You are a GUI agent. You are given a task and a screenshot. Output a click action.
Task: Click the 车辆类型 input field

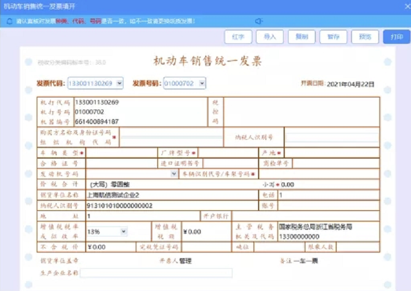click(x=121, y=153)
